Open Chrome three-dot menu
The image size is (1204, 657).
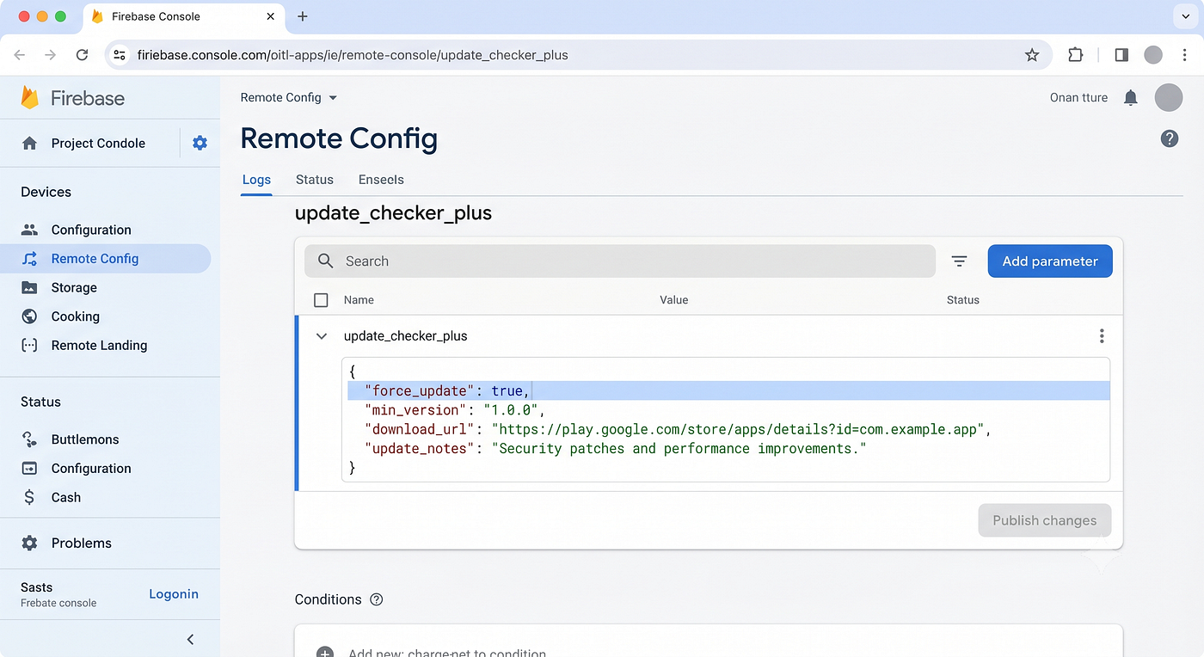(x=1185, y=55)
